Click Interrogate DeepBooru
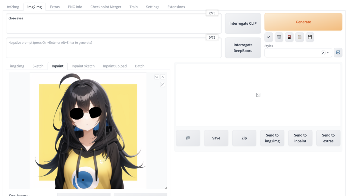The height and width of the screenshot is (196, 348). [243, 48]
